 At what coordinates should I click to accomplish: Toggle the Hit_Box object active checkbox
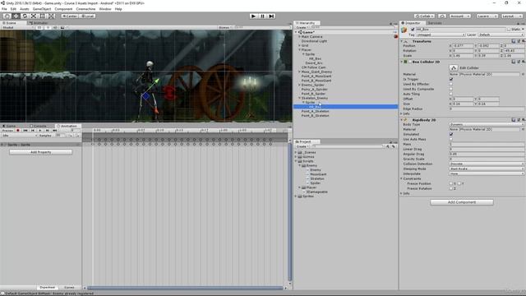[x=413, y=30]
